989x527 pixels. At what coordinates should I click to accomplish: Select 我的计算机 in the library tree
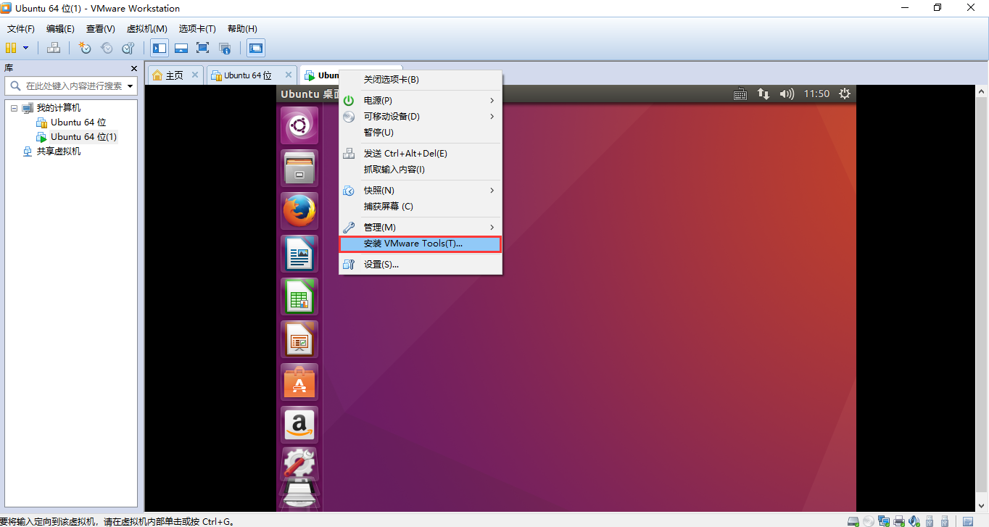(59, 108)
